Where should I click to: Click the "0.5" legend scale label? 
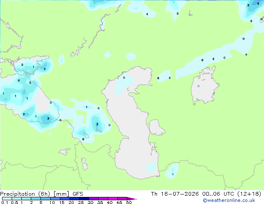click(15, 202)
